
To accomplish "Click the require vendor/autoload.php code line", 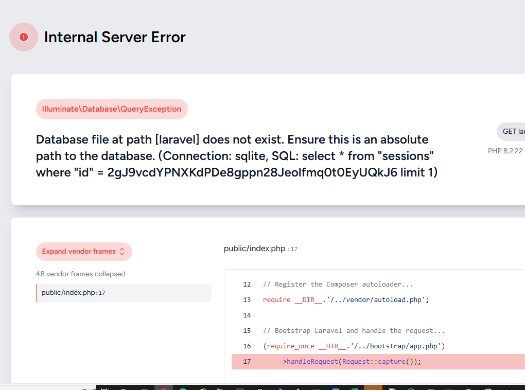I will pyautogui.click(x=346, y=299).
